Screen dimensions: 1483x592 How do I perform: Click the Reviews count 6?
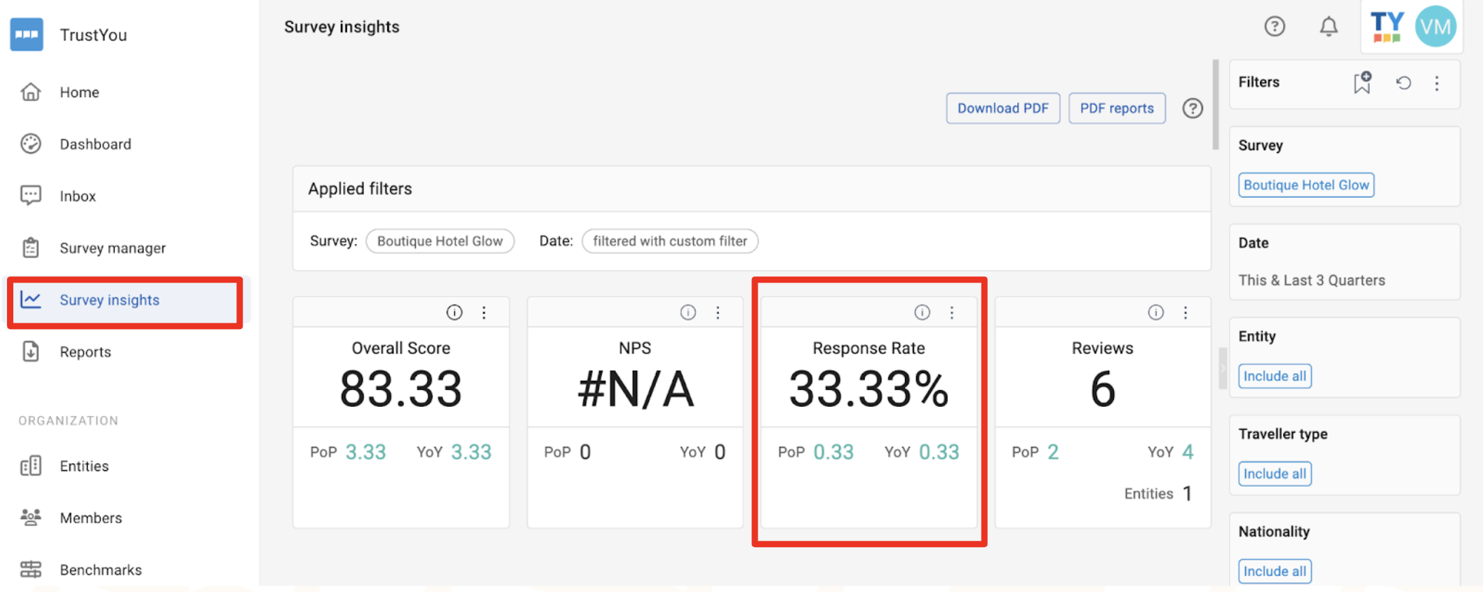point(1103,389)
